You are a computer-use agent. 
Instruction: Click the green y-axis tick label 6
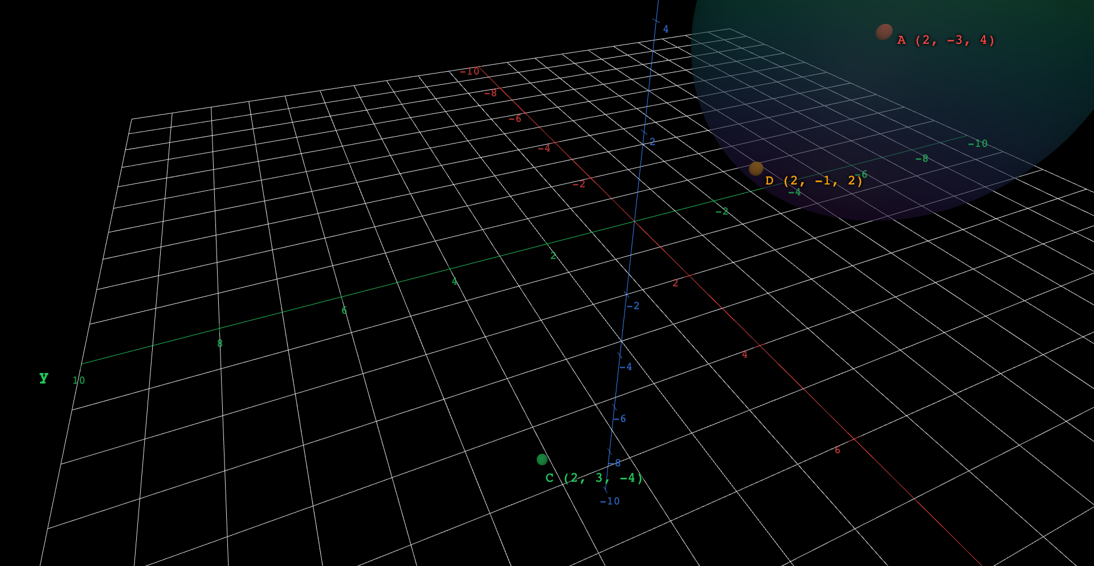tap(344, 311)
